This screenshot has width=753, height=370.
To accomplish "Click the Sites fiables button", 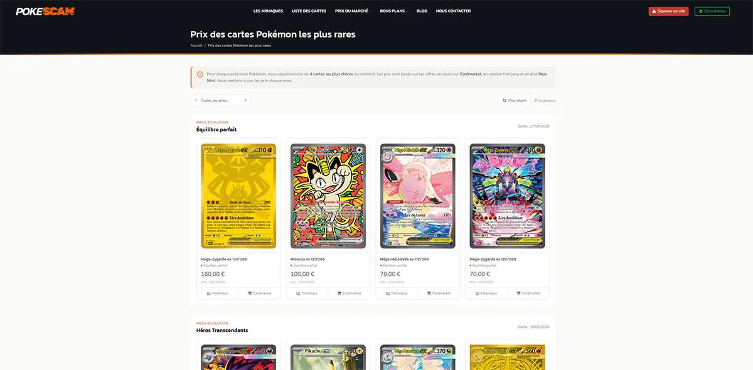I will coord(712,11).
